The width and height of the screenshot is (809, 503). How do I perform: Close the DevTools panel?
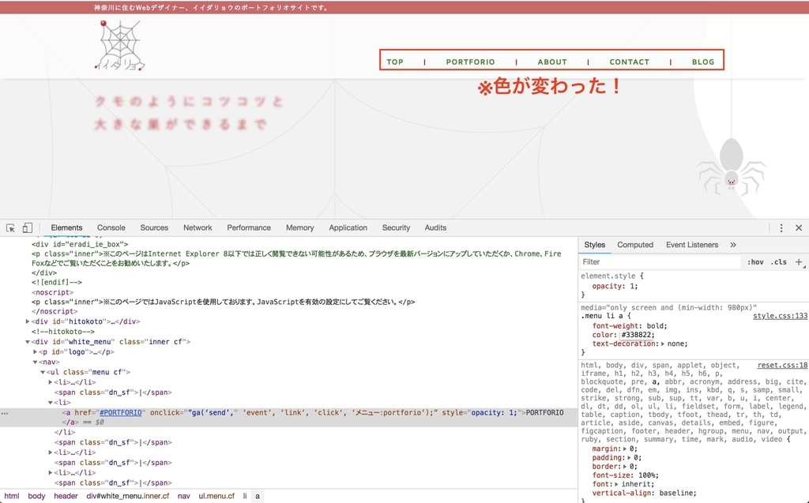tap(799, 227)
